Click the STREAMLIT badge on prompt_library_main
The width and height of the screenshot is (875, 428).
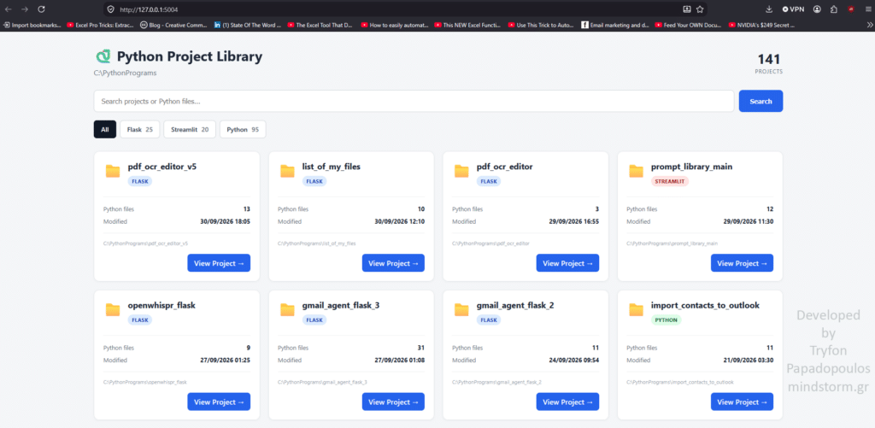670,181
